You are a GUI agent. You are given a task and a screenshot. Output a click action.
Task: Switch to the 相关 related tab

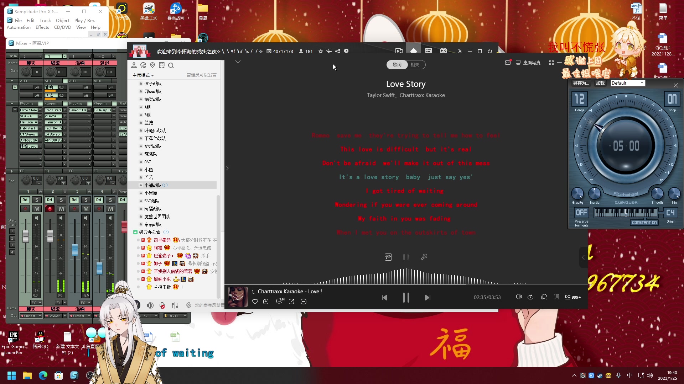415,65
